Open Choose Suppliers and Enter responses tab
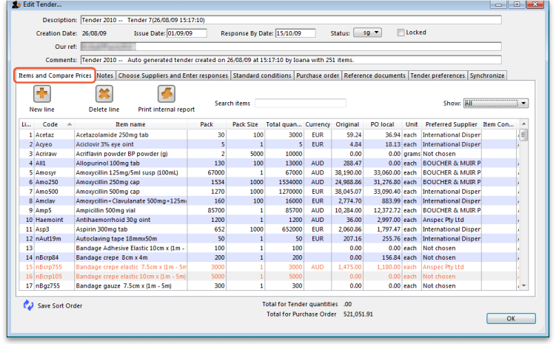This screenshot has width=556, height=344. click(173, 75)
